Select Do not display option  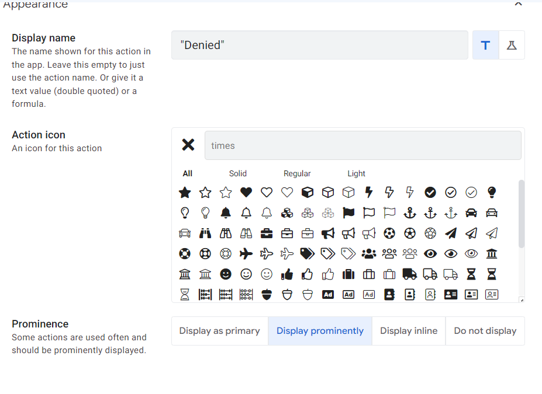pyautogui.click(x=485, y=331)
